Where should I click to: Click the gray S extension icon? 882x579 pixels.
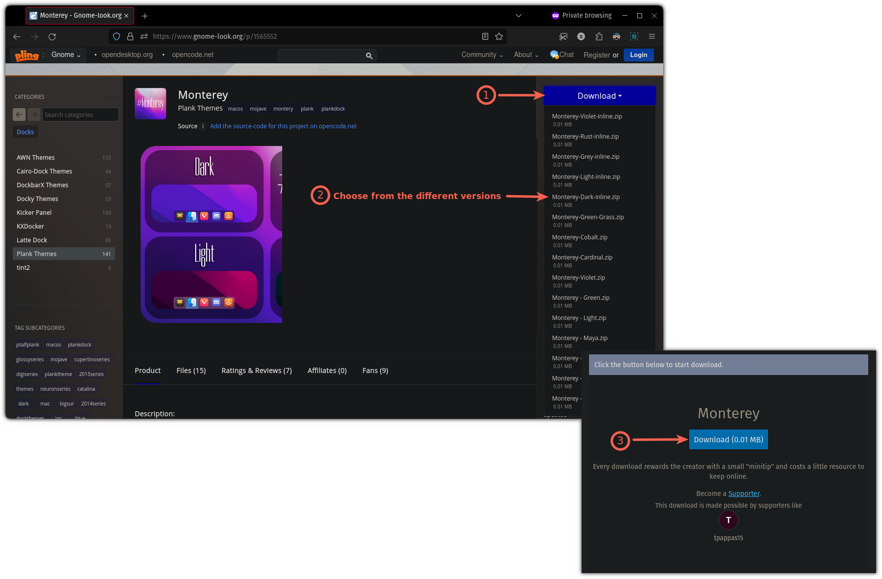pos(581,36)
